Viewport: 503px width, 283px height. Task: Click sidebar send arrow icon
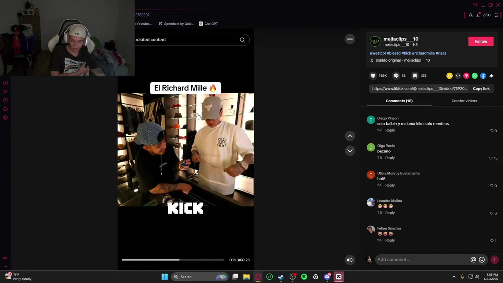tap(6, 92)
